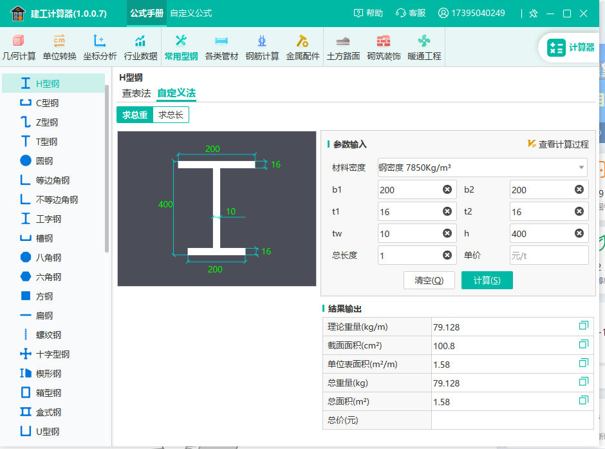Click the b1 input field

417,189
